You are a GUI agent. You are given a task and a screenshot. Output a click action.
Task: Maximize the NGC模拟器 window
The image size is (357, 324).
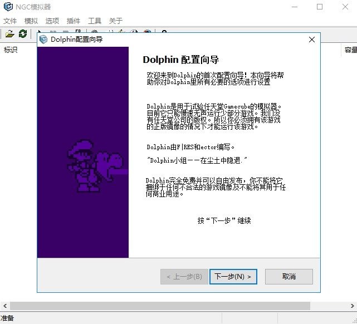point(320,7)
